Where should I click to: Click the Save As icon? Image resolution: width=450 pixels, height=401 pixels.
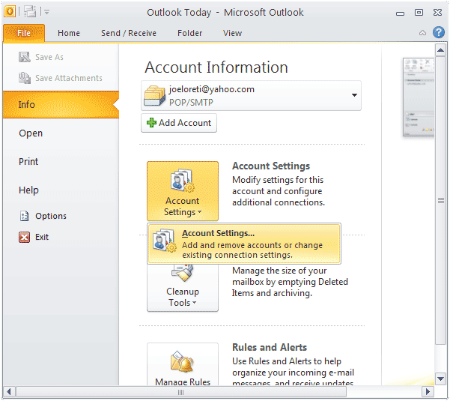click(24, 57)
